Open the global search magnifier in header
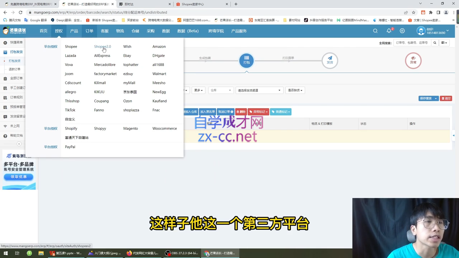Viewport: 459px width, 258px height. (x=375, y=31)
